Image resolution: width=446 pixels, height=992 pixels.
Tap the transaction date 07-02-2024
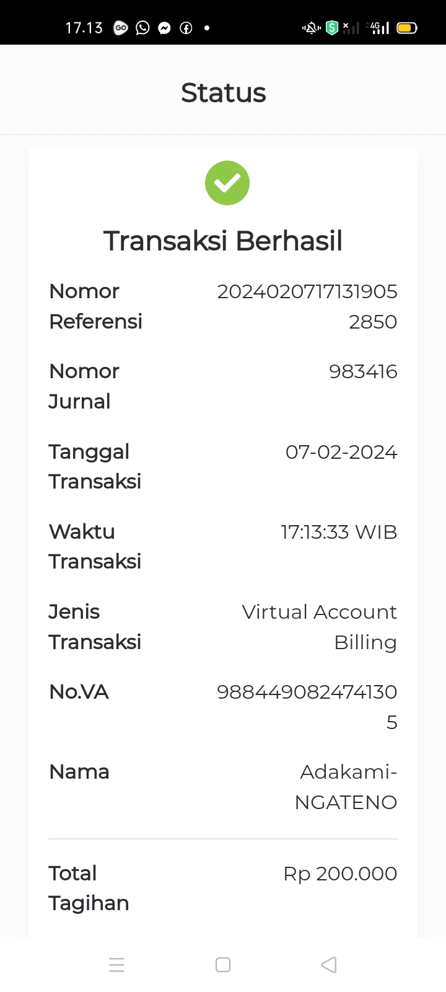click(341, 452)
